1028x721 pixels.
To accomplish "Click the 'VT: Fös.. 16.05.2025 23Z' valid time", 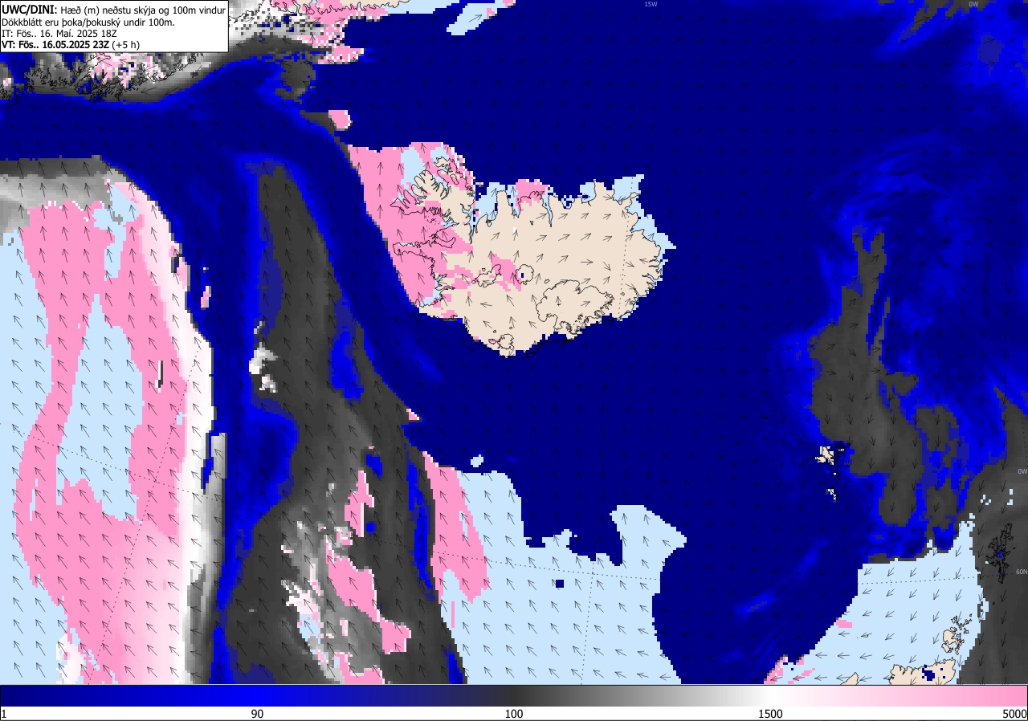I will [x=55, y=45].
